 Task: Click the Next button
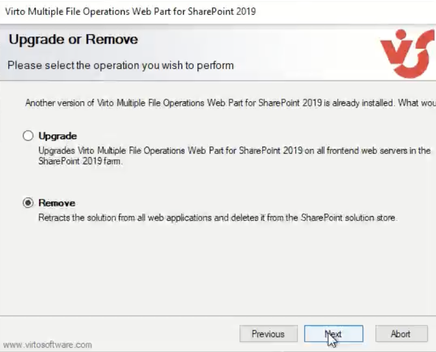tap(333, 334)
